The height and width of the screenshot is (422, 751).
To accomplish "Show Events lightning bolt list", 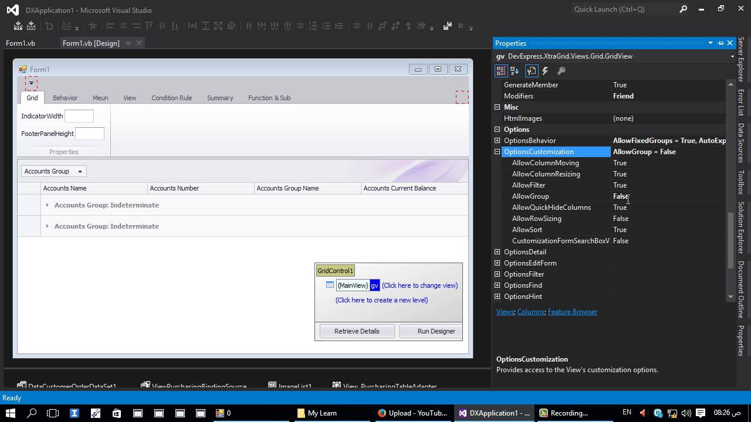I will pos(545,71).
